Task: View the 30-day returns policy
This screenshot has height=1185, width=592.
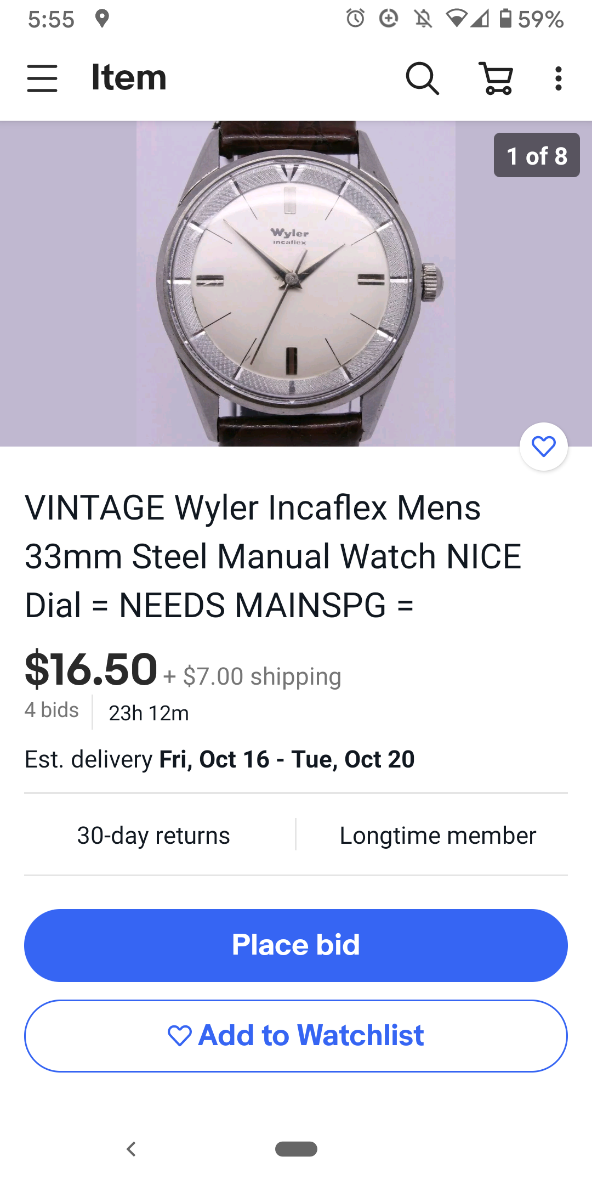Action: 153,836
